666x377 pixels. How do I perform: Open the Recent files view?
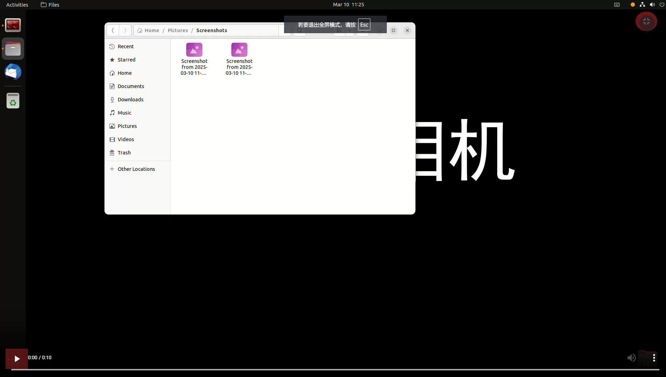click(x=126, y=46)
